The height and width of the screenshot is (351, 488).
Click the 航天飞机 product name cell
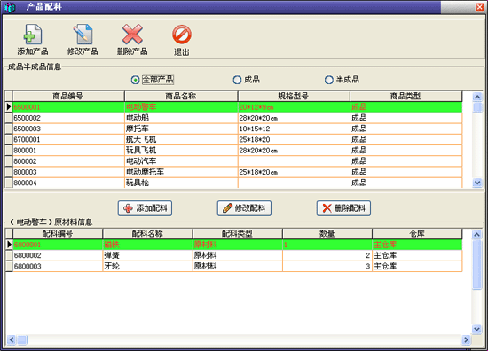(181, 139)
